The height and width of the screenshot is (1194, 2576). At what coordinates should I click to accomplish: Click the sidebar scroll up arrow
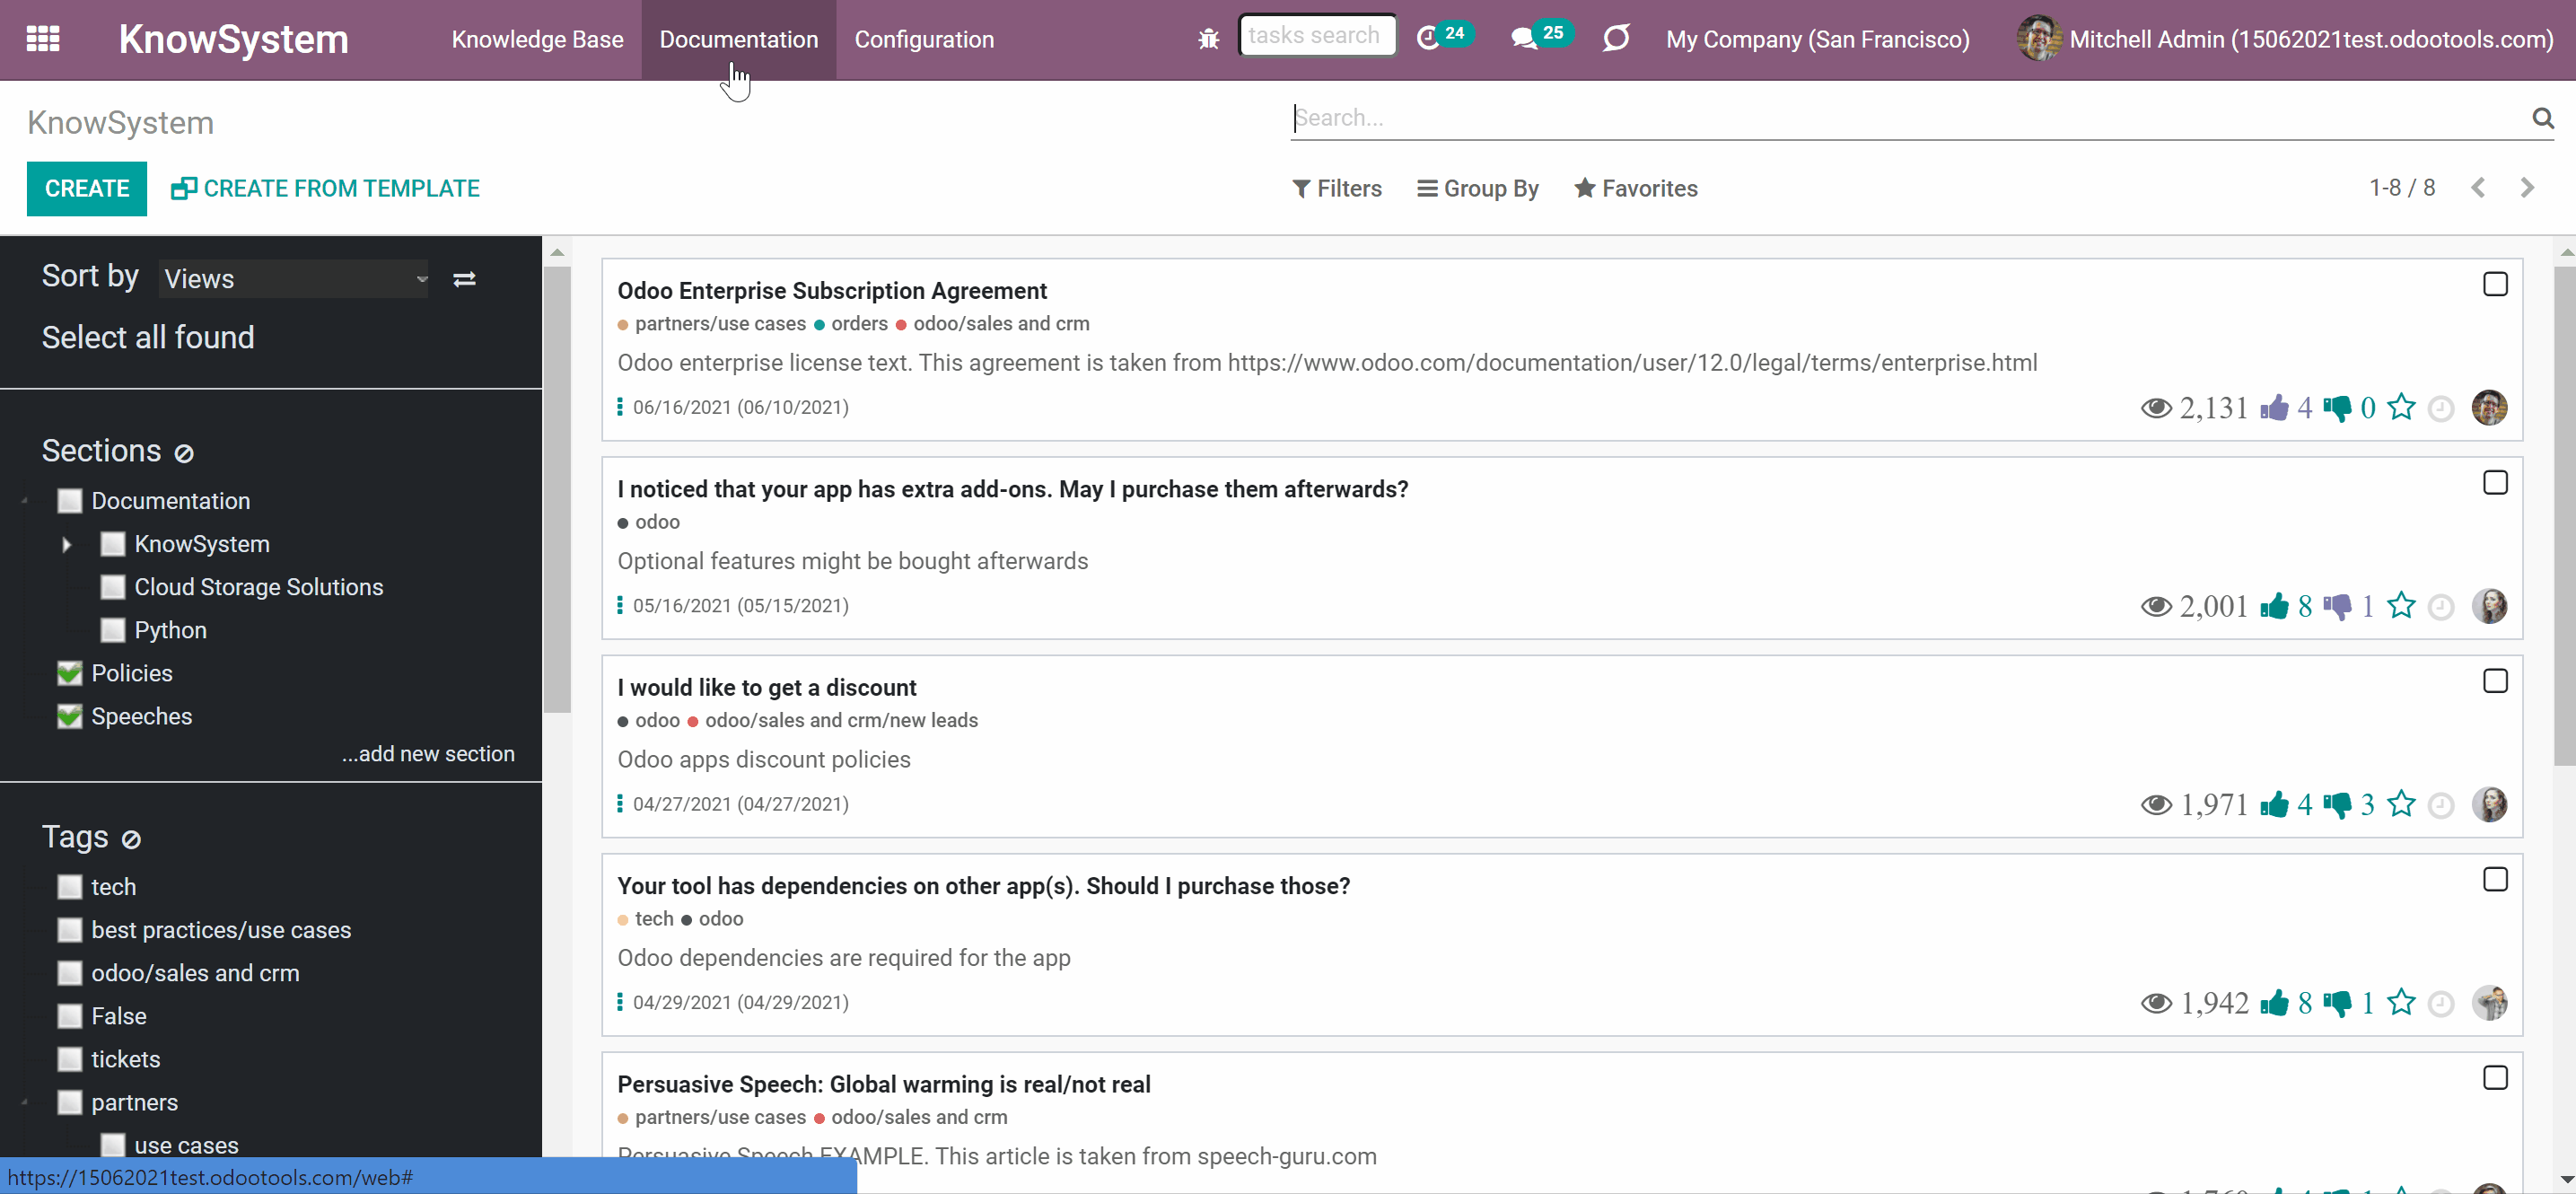pyautogui.click(x=558, y=252)
